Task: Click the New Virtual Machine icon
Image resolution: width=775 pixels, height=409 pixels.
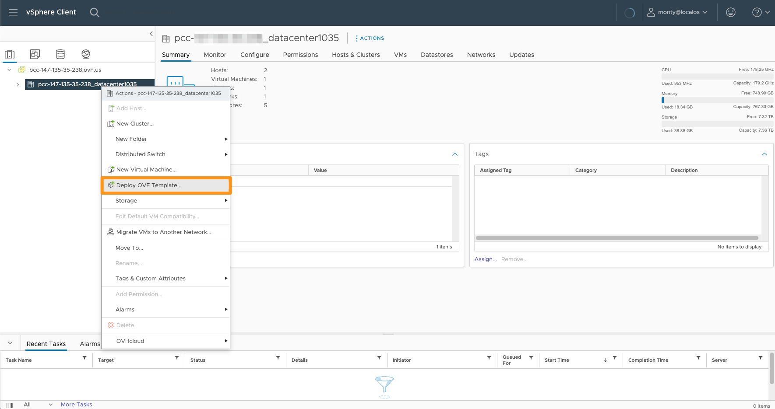Action: coord(111,170)
